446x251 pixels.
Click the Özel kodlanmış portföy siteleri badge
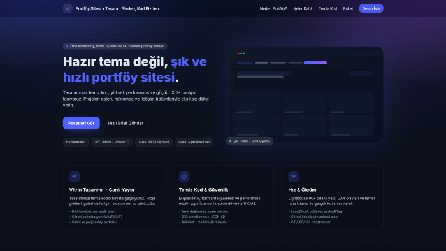[x=115, y=46]
